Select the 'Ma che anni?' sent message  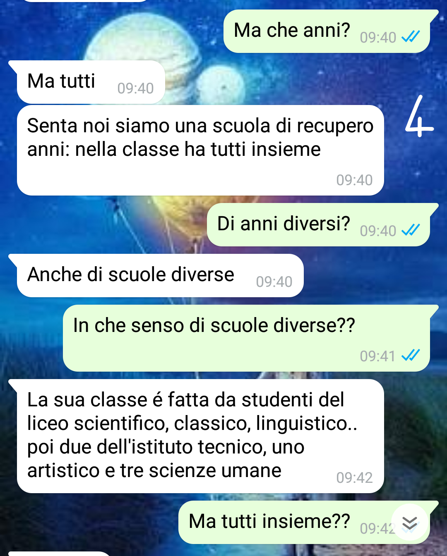pos(327,31)
